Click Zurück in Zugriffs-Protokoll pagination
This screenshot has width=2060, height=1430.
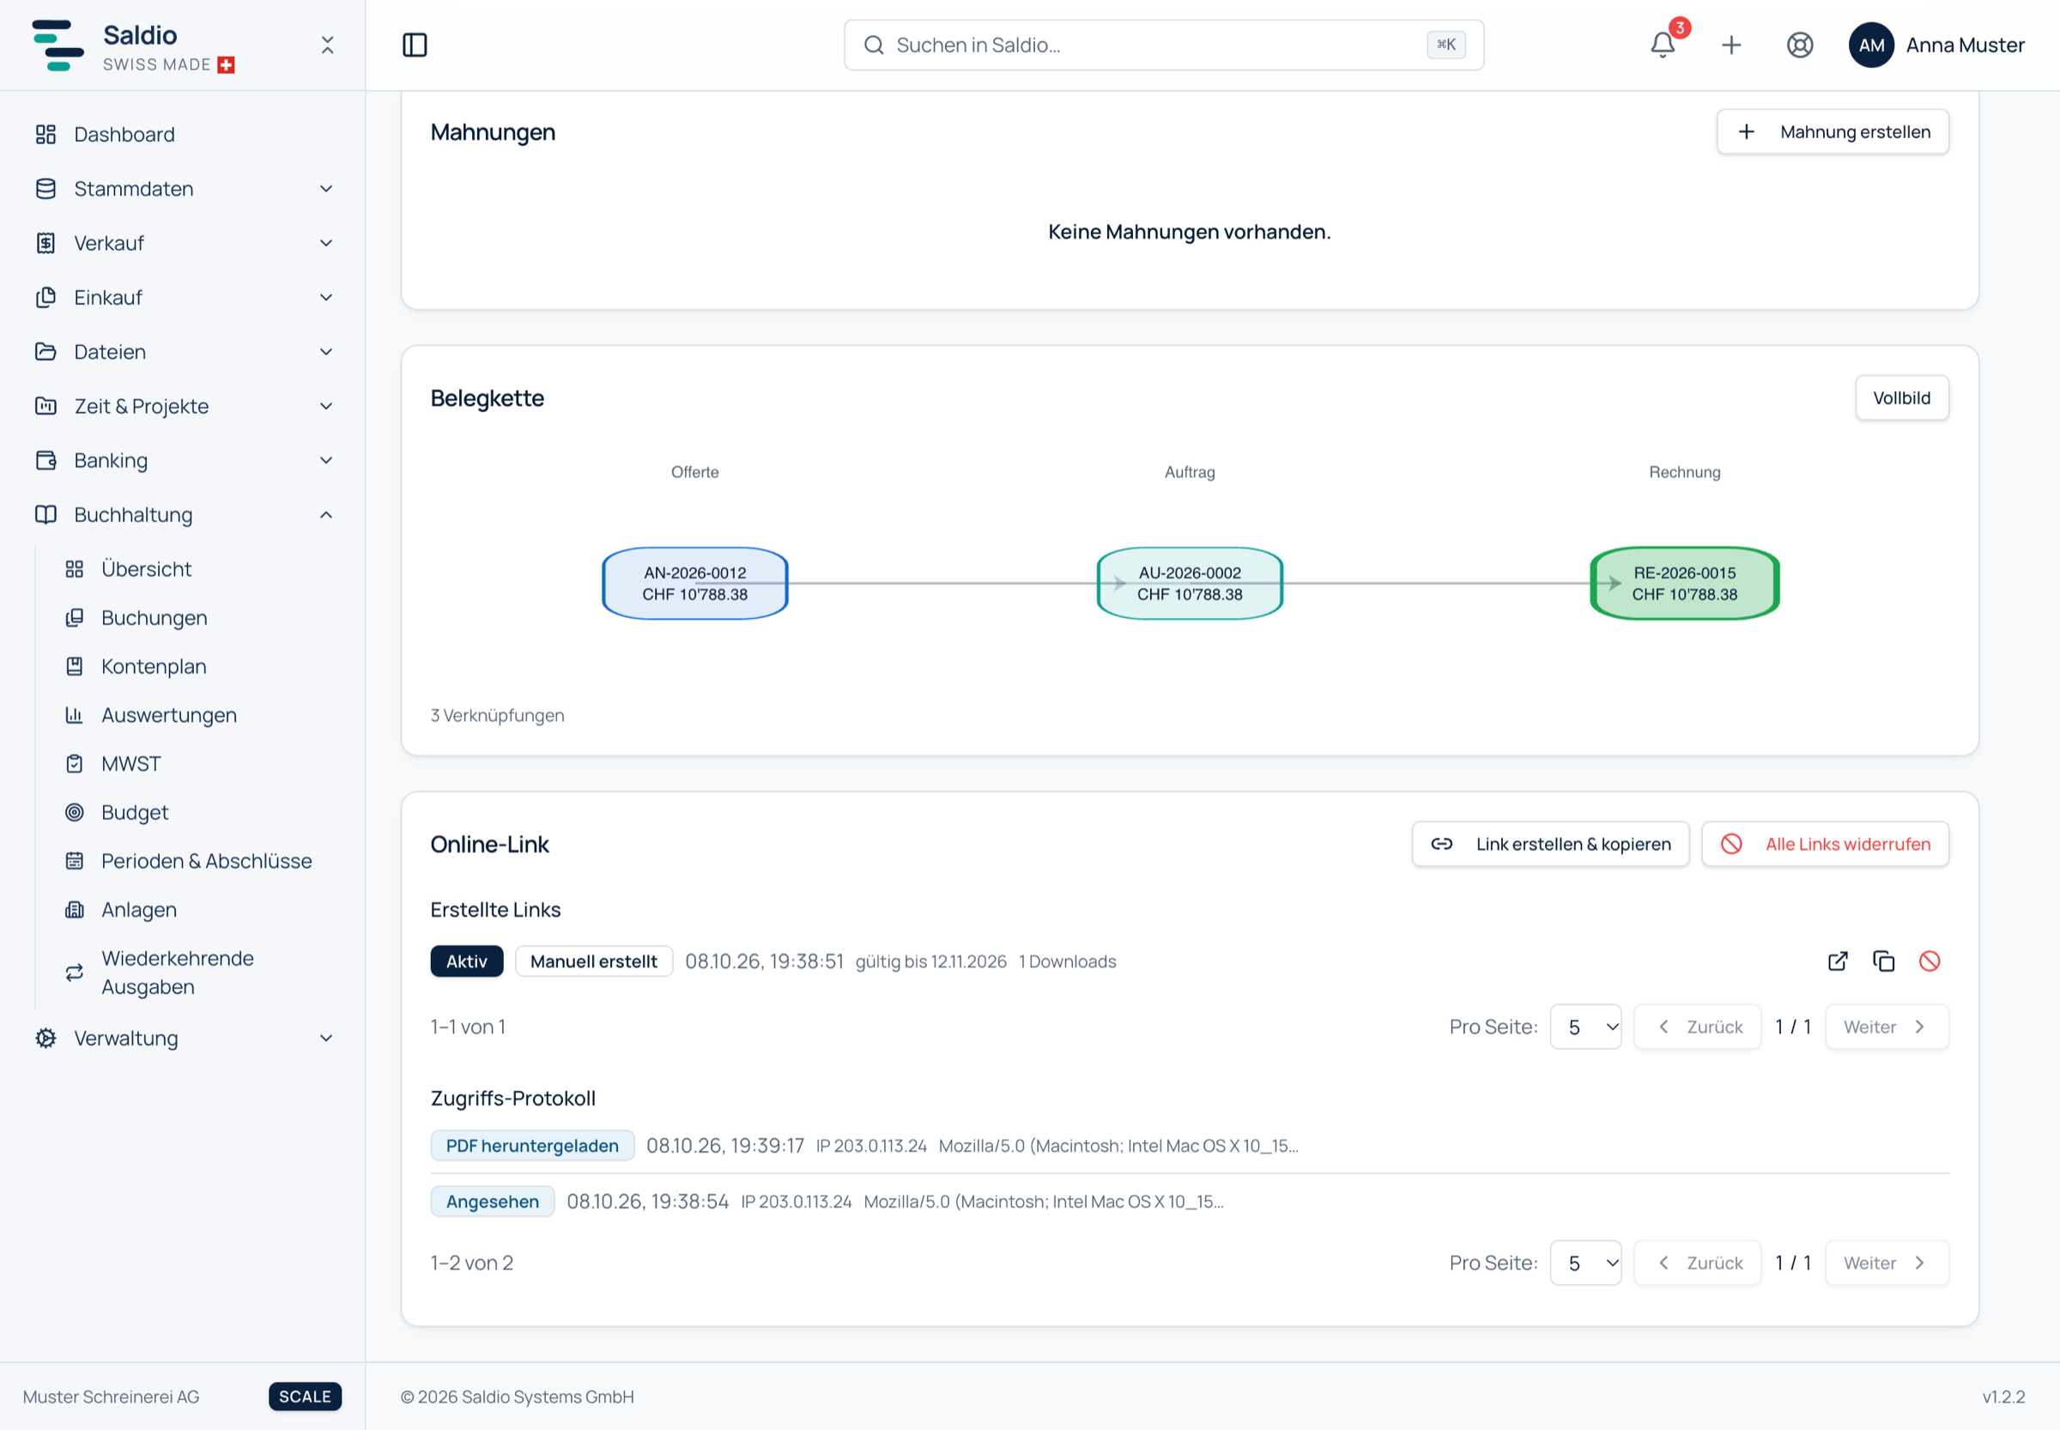(x=1697, y=1263)
